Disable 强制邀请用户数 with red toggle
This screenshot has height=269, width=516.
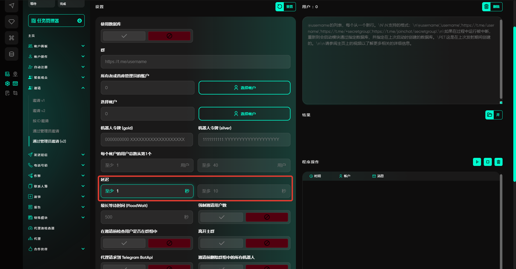tap(267, 217)
